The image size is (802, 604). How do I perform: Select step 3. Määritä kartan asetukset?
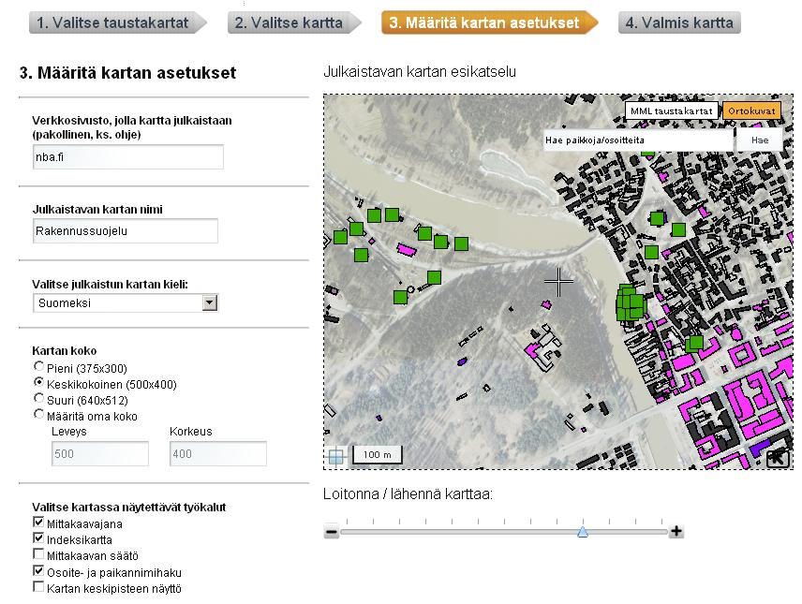pyautogui.click(x=489, y=22)
